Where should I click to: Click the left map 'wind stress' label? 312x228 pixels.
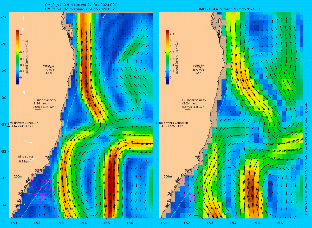[x=25, y=156]
